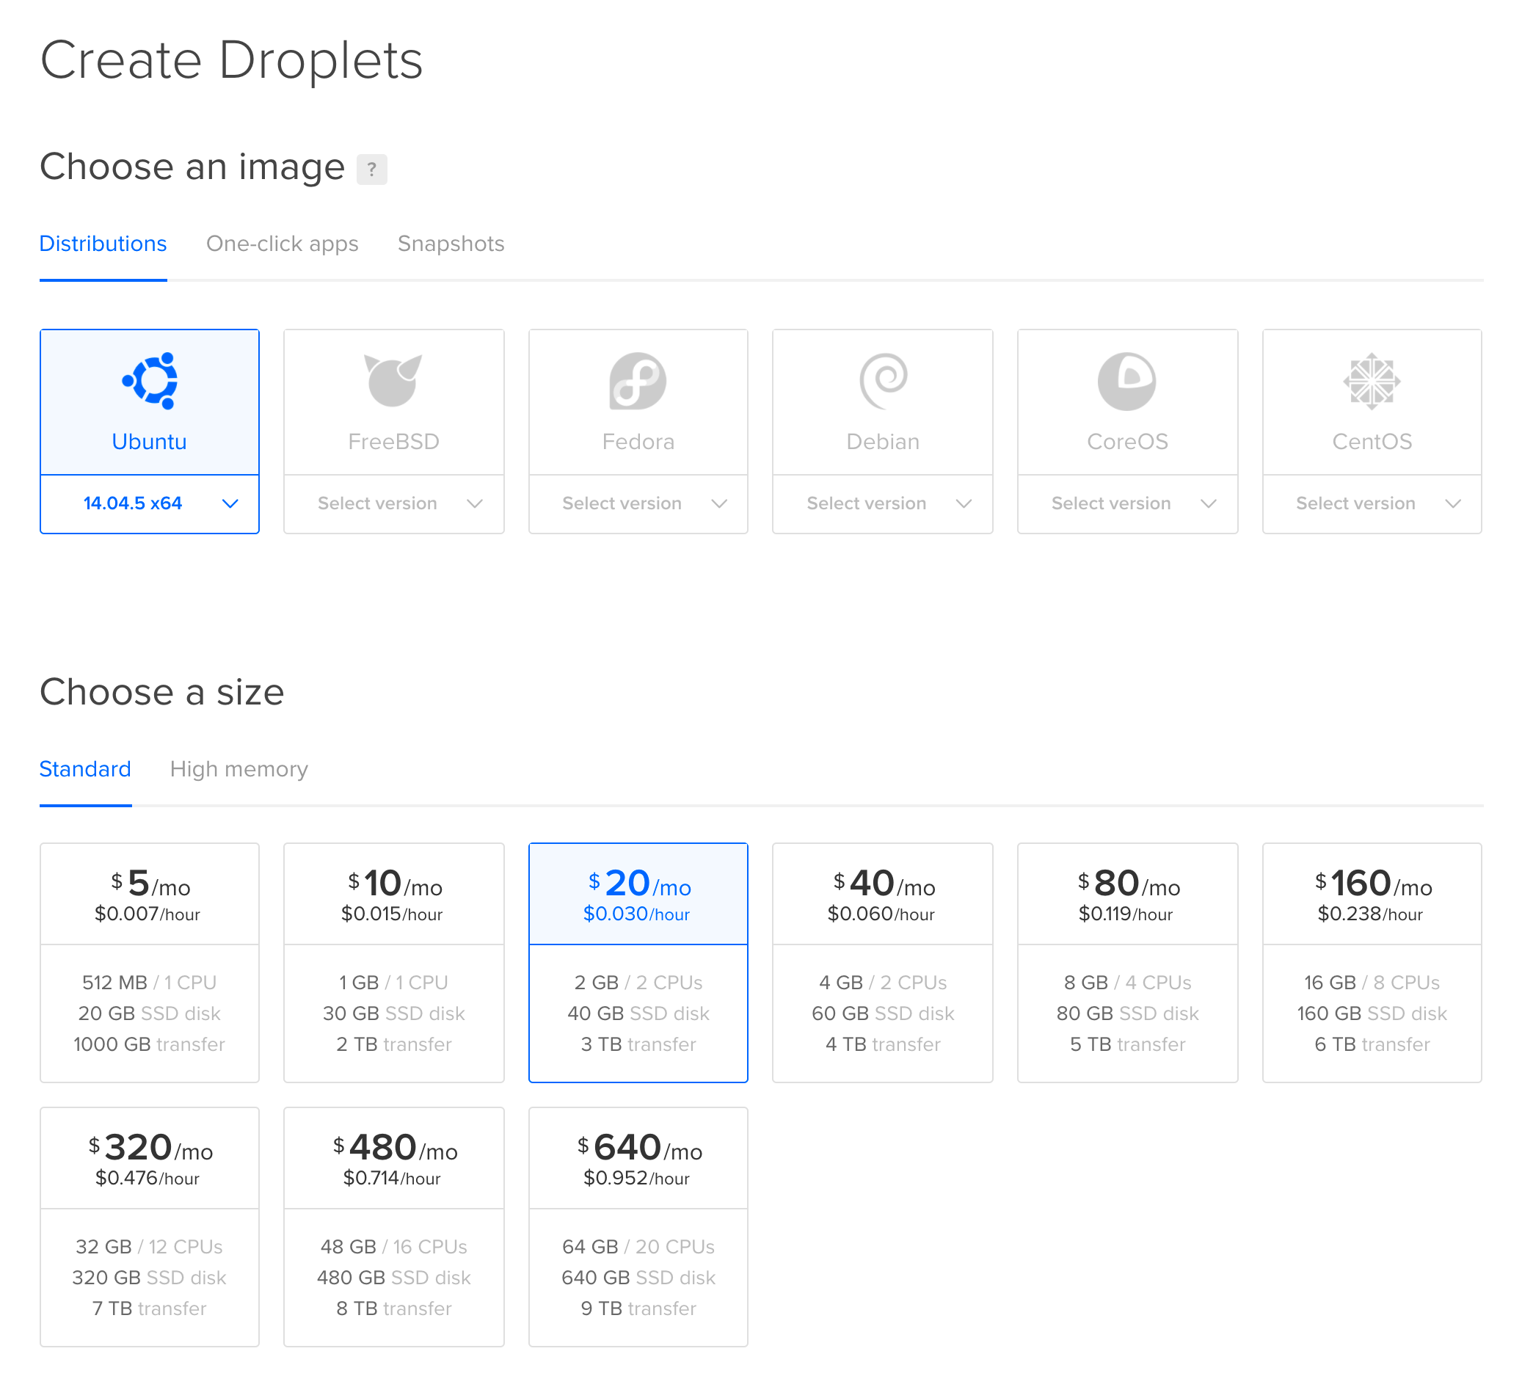Switch to High memory sizes tab

pos(239,768)
